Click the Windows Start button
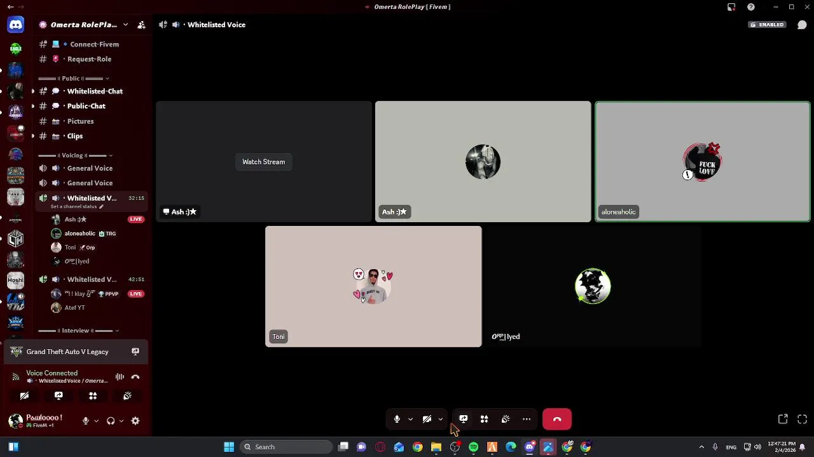This screenshot has height=457, width=814. click(229, 447)
